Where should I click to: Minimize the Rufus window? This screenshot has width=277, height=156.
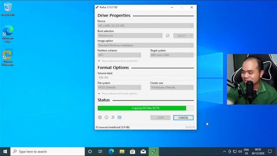(172, 7)
